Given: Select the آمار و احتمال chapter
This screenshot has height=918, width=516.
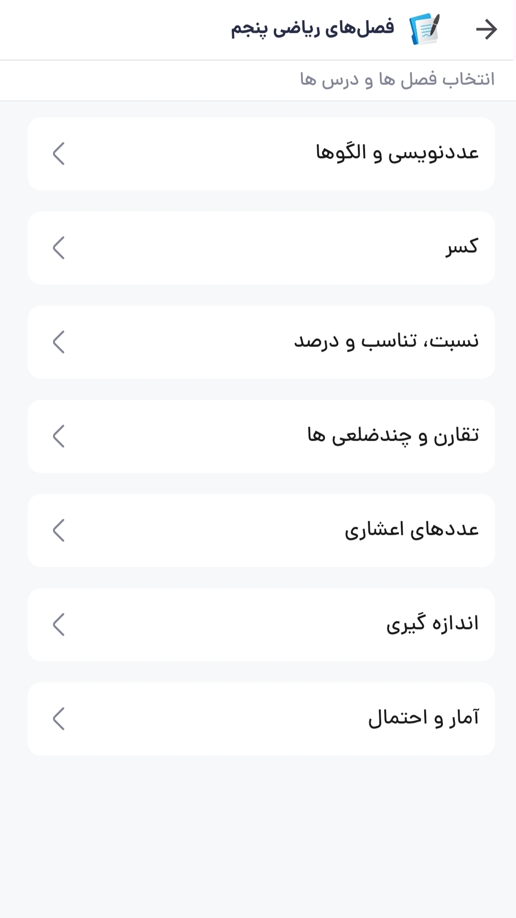Looking at the screenshot, I should pos(423,718).
